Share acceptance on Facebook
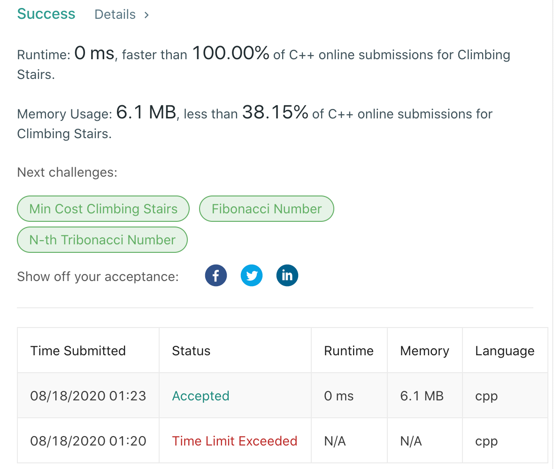The image size is (554, 469). 216,275
